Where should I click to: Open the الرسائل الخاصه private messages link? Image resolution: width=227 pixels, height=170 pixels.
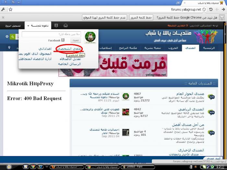point(69,64)
